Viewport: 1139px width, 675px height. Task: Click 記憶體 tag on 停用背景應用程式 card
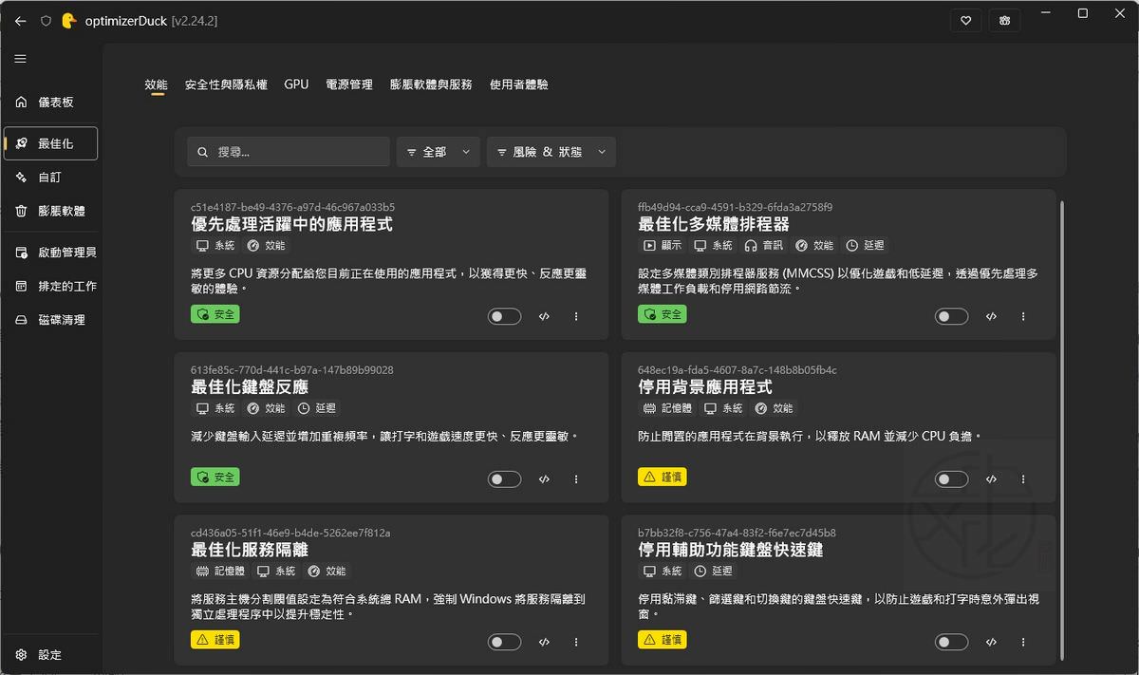(668, 409)
